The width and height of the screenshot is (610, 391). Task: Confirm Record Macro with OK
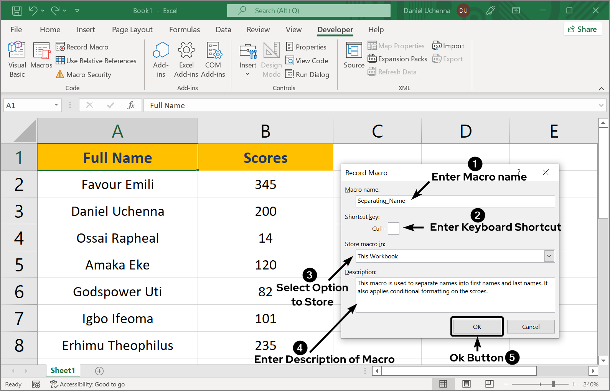[x=477, y=327]
